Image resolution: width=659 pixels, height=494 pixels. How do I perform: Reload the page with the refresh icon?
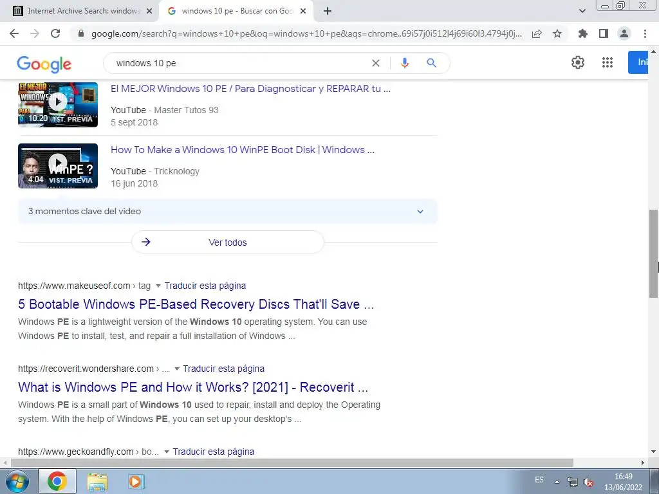click(x=55, y=33)
